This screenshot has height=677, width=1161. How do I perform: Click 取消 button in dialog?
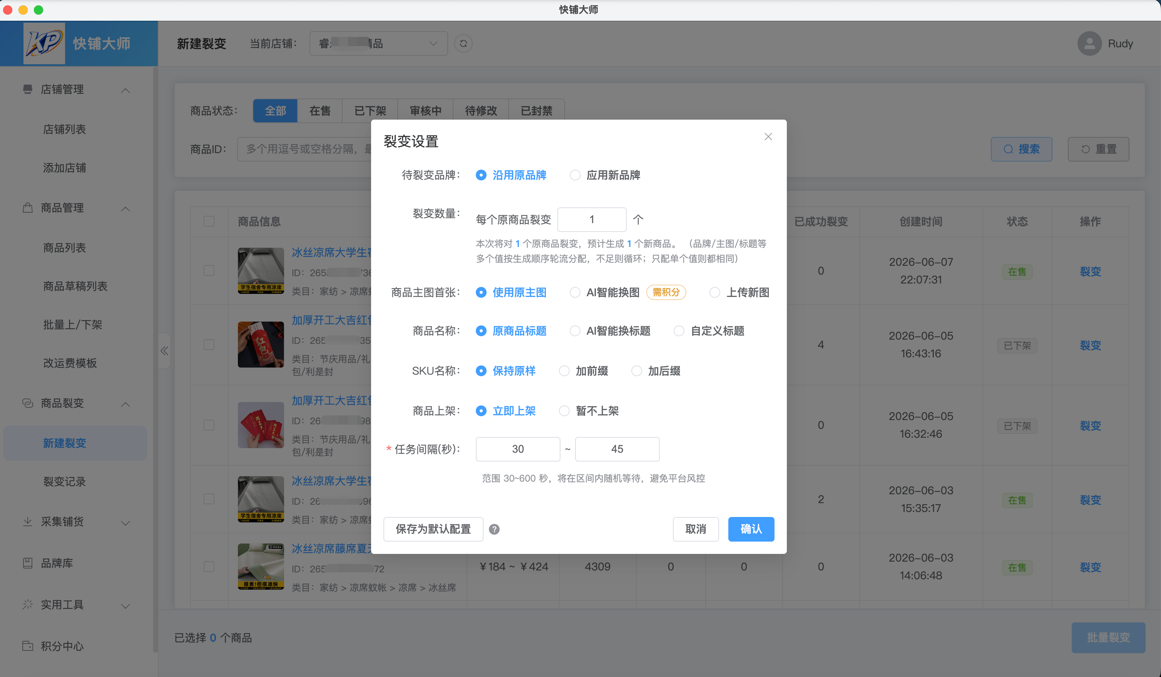(696, 529)
